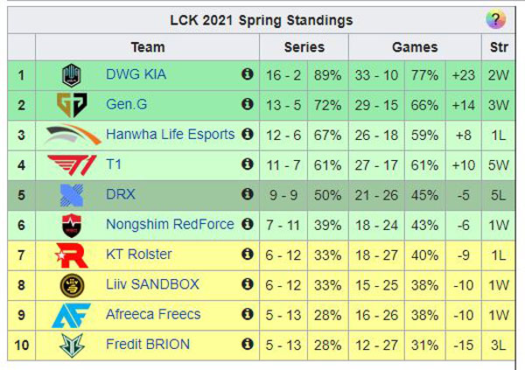Click the Series column header
The image size is (525, 370).
point(304,47)
